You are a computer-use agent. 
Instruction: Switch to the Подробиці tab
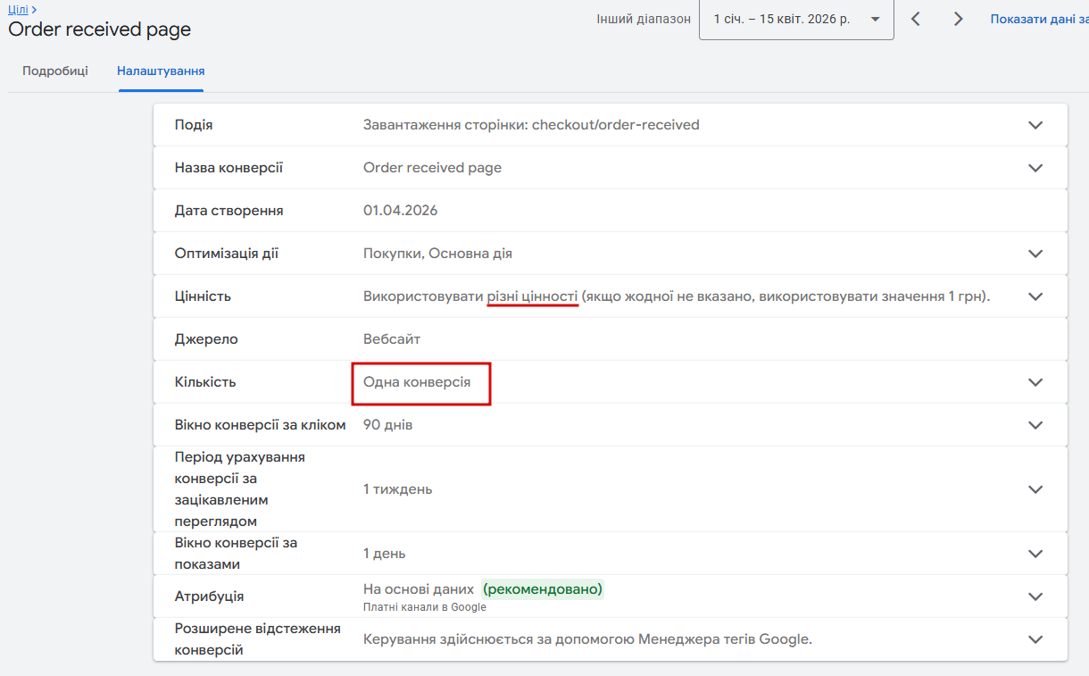click(55, 71)
